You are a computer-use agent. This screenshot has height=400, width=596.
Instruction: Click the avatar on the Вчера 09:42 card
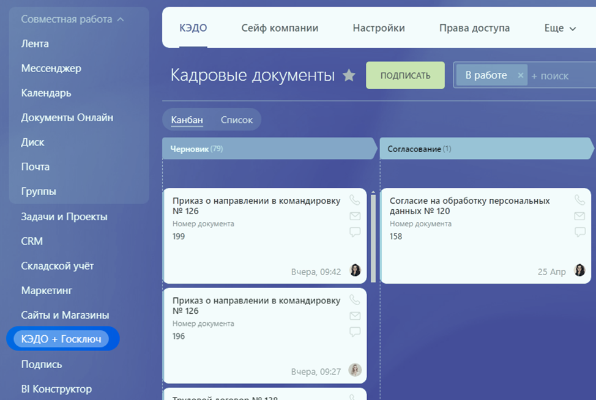[x=355, y=270]
